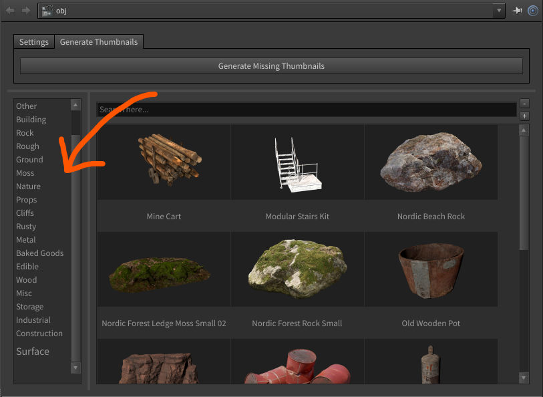This screenshot has height=397, width=543.
Task: Click the obj path field text
Action: [61, 11]
